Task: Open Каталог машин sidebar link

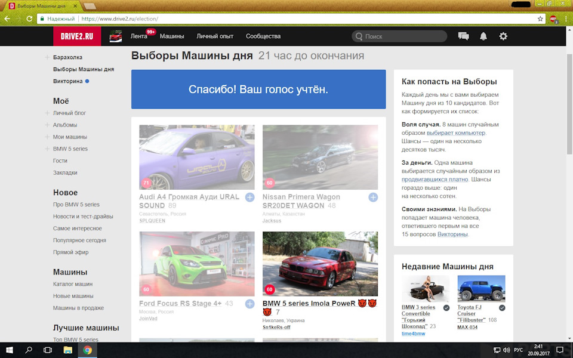Action: [73, 284]
